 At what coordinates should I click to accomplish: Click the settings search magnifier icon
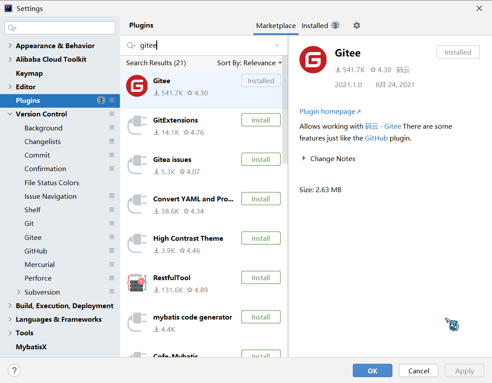pyautogui.click(x=12, y=28)
